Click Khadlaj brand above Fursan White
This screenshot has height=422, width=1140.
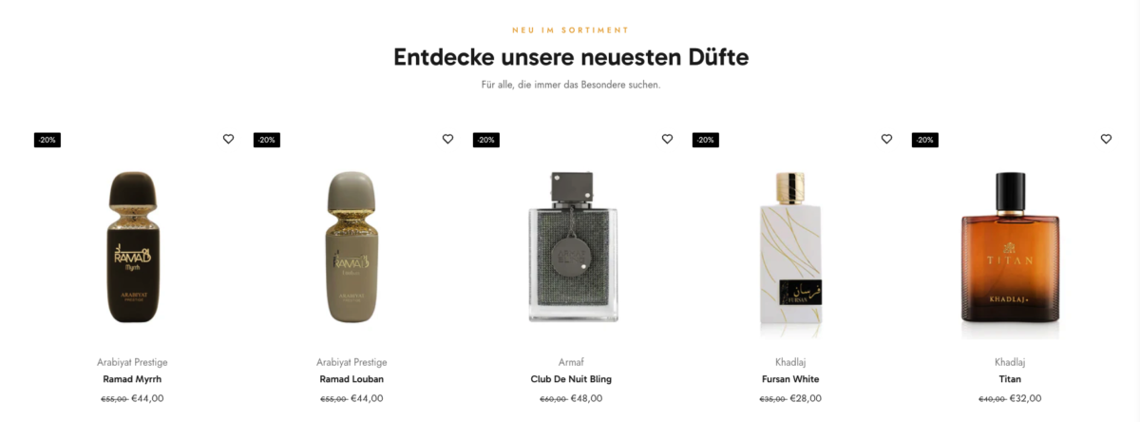pyautogui.click(x=790, y=362)
